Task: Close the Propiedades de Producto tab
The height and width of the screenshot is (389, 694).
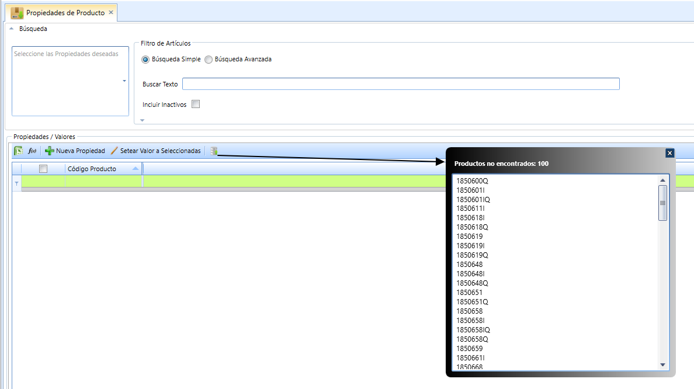Action: pos(111,12)
